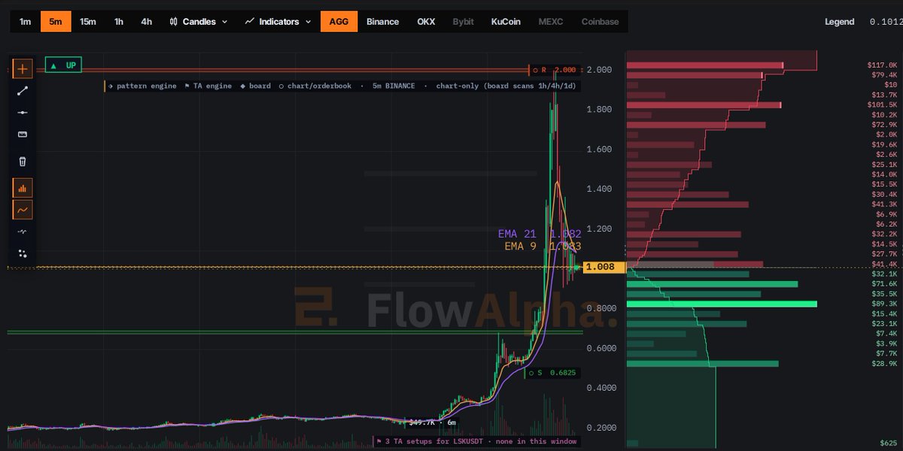The width and height of the screenshot is (903, 451).
Task: Click the R 2.000 resistance label
Action: (555, 70)
